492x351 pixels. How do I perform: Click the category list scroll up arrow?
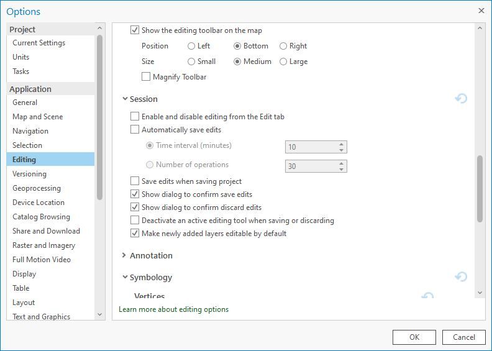pos(99,28)
